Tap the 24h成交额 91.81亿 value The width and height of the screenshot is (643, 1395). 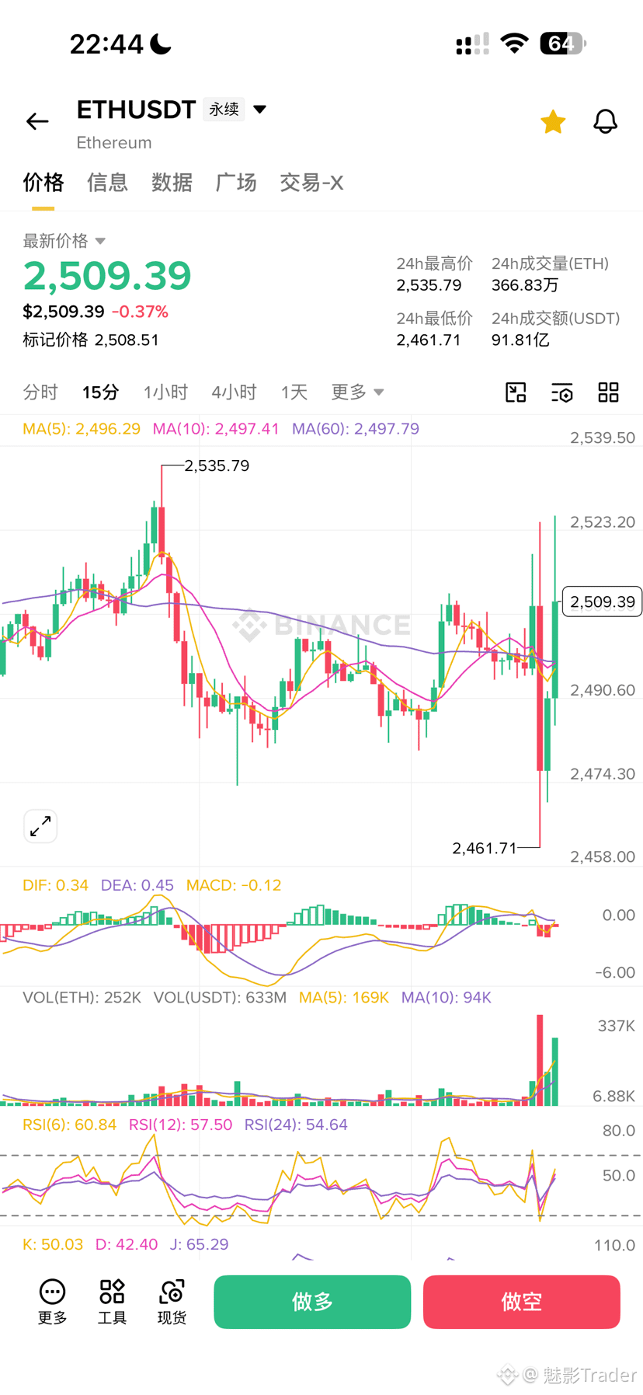(x=520, y=340)
